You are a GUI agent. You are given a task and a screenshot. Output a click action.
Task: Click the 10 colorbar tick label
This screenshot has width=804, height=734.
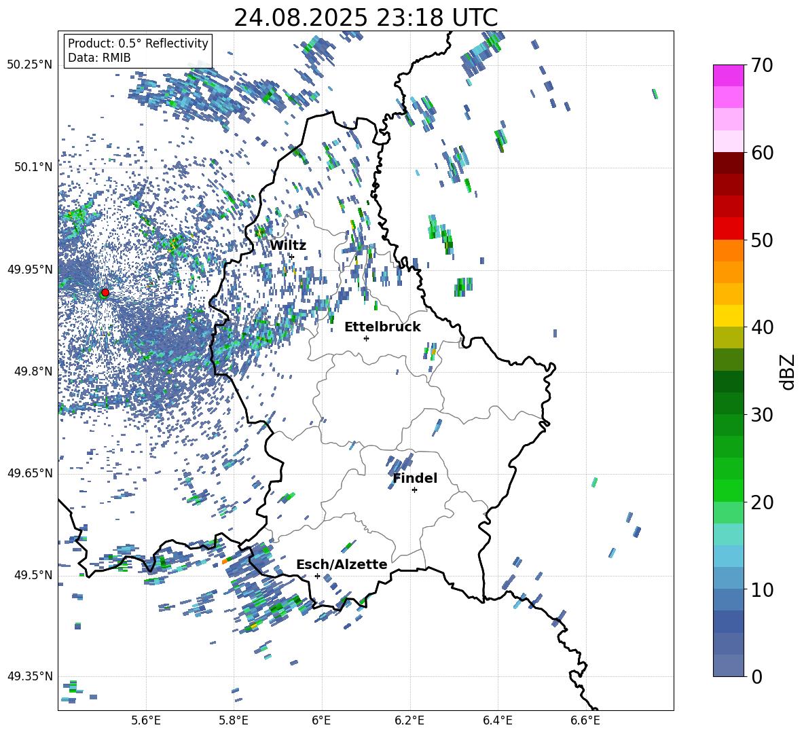point(762,589)
